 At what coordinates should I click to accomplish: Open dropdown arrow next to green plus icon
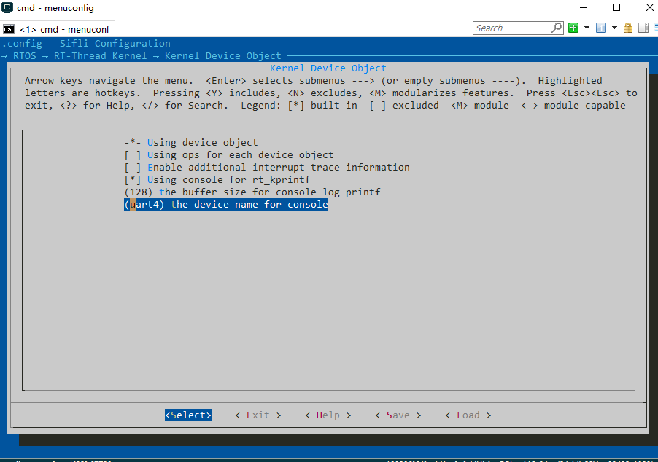[x=587, y=28]
